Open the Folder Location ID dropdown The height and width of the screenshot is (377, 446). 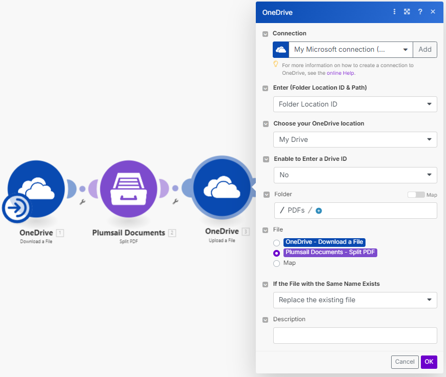point(355,104)
